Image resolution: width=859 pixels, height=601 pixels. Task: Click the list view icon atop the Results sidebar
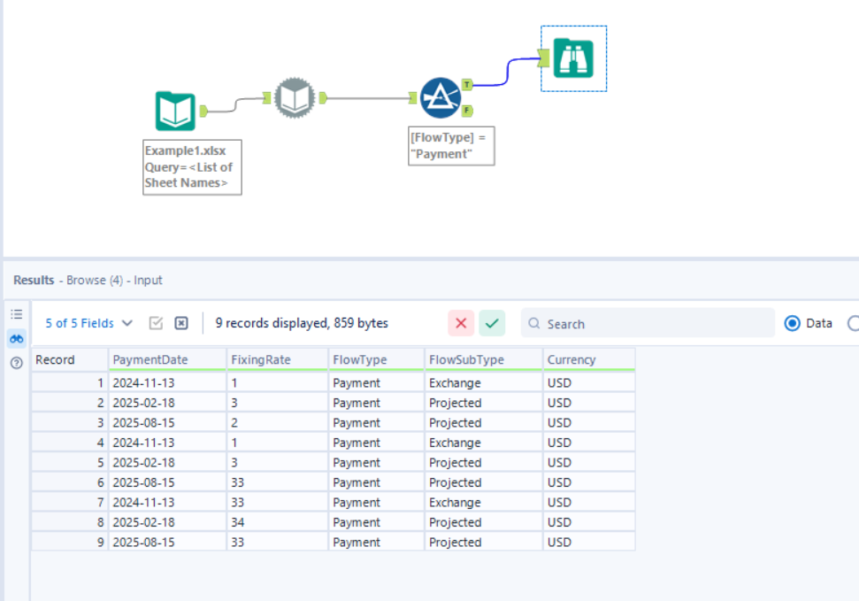pos(16,314)
